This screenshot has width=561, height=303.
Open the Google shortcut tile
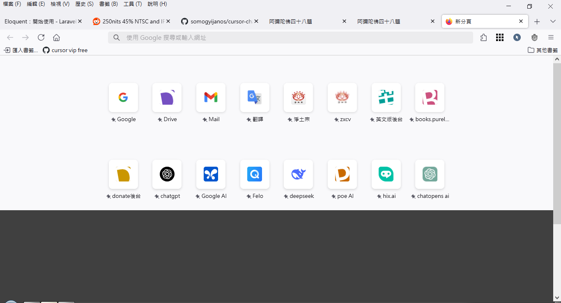click(123, 98)
